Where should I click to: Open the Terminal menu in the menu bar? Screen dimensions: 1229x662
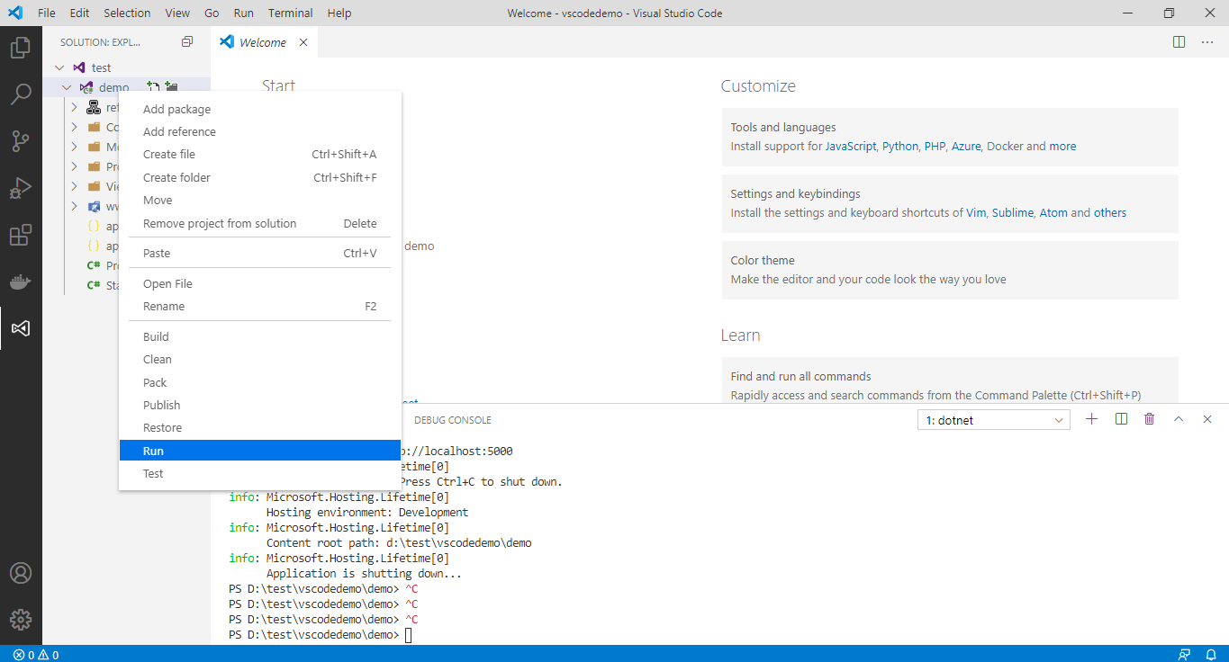[x=290, y=13]
